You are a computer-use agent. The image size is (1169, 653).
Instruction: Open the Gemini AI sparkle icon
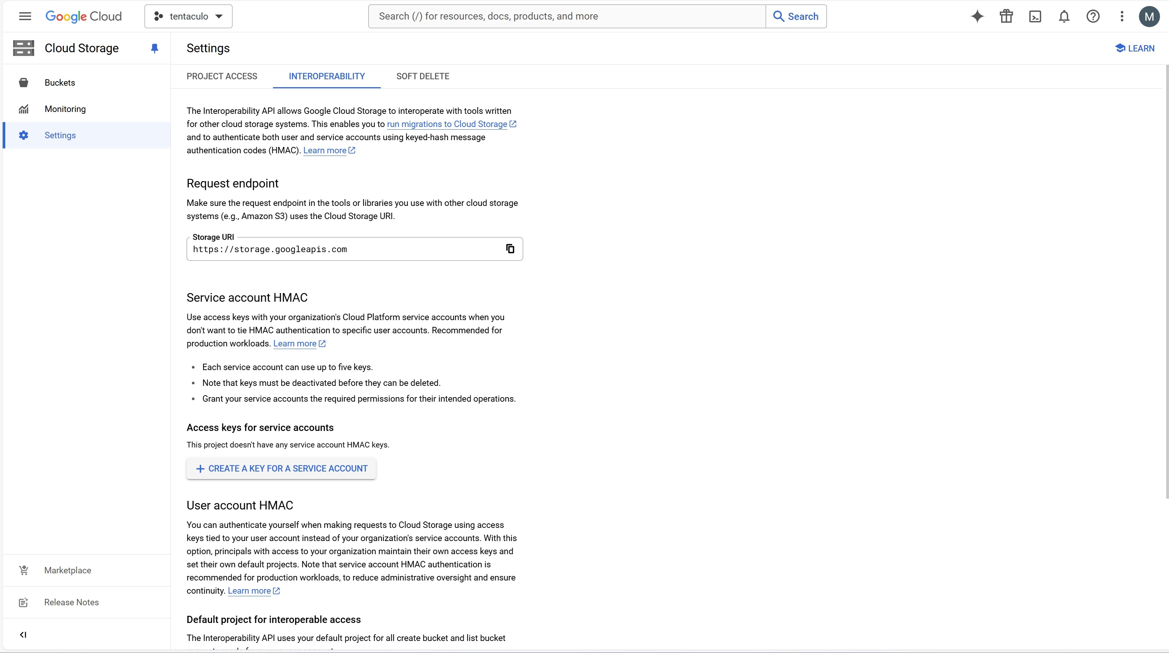point(977,17)
